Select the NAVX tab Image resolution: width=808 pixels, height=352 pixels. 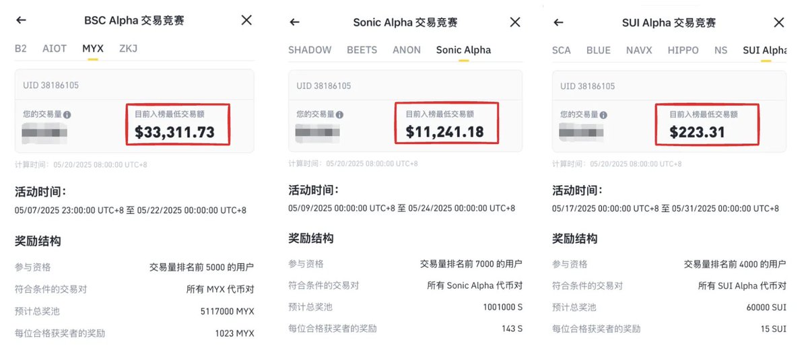point(639,50)
